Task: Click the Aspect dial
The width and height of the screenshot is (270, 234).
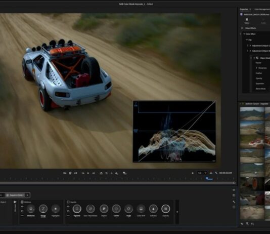Action: pos(104,209)
